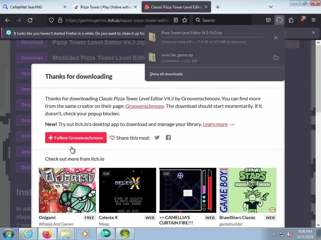Open the genialbuilder author link
Viewport: 321px width, 240px height.
pyautogui.click(x=231, y=224)
